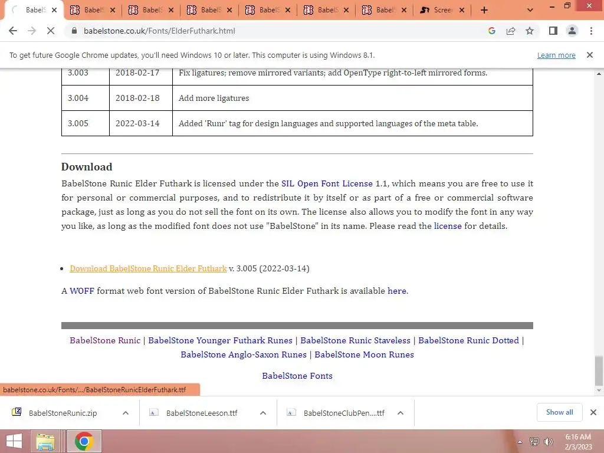Open BabelStone Runic Staveless link
604x453 pixels.
click(x=355, y=340)
